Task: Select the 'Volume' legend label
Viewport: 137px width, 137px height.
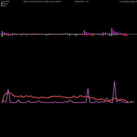Action: coord(5,4)
